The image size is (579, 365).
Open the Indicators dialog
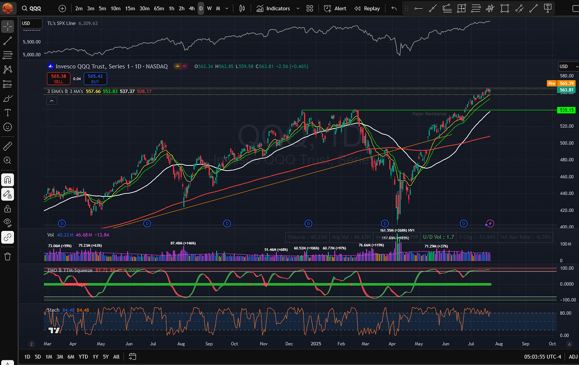point(273,8)
